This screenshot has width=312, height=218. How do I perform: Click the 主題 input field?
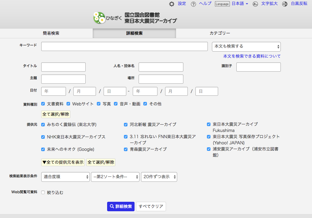pos(63,79)
